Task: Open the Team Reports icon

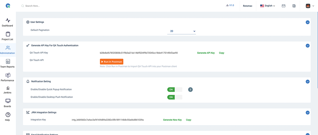Action: coord(8,61)
